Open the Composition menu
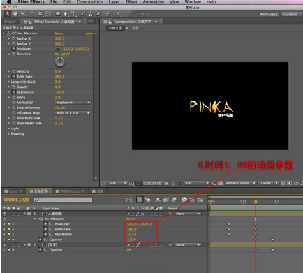The width and height of the screenshot is (303, 273). 90,2
